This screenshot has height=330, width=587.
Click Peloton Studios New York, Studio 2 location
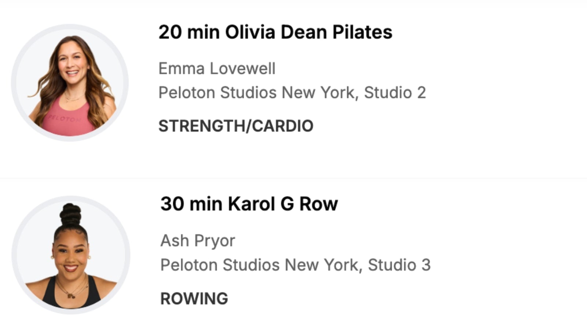pos(292,93)
